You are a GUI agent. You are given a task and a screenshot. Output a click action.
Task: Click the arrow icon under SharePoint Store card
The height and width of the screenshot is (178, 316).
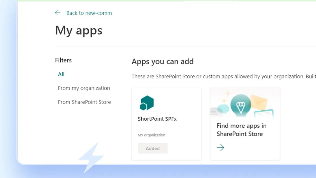pos(220,147)
